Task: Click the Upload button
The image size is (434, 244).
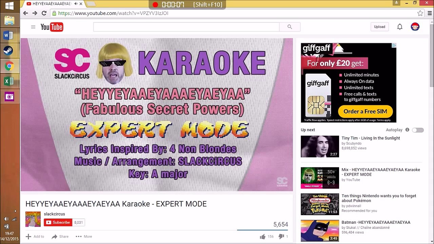Action: pyautogui.click(x=379, y=27)
